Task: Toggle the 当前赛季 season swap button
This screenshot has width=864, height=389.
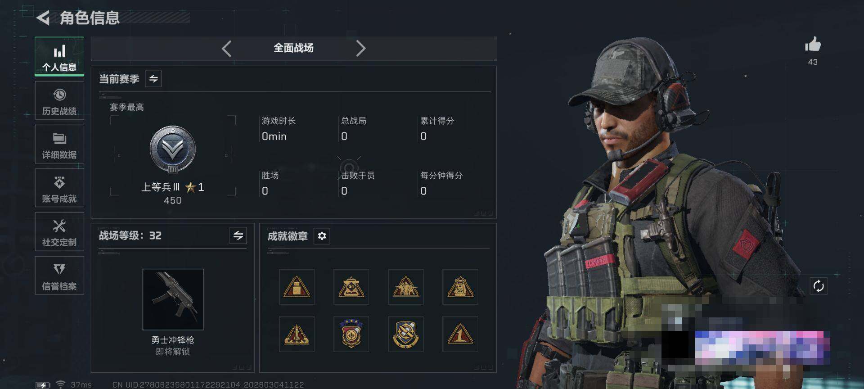Action: click(153, 79)
